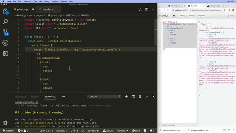The image size is (236, 133).
Task: Bookmark page with star icon in browser
Action: 225,10
